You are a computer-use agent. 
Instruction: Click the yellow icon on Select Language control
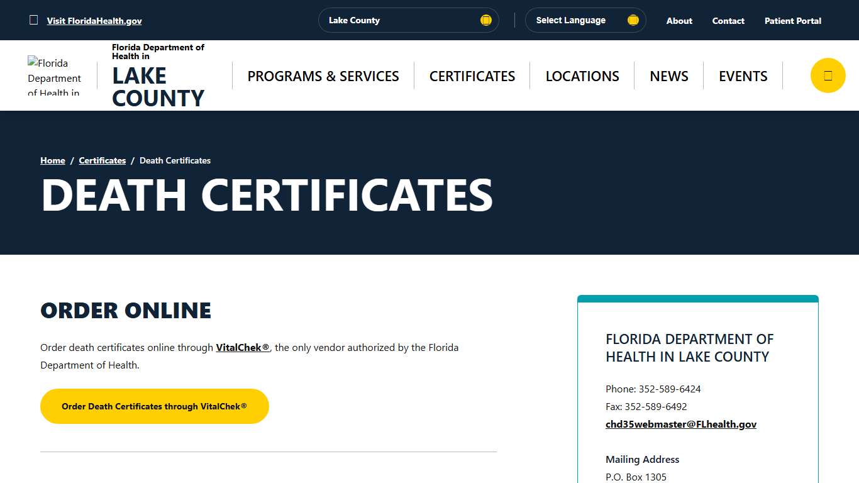pyautogui.click(x=632, y=19)
